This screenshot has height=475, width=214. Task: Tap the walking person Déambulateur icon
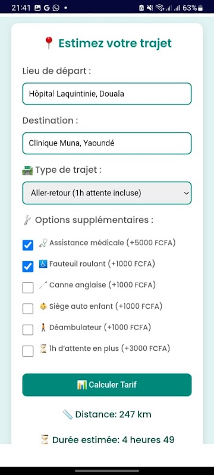coord(43,328)
